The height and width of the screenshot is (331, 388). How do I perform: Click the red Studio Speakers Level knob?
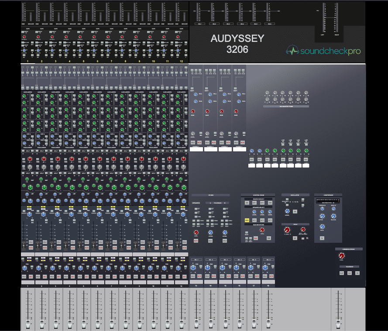[x=196, y=232]
